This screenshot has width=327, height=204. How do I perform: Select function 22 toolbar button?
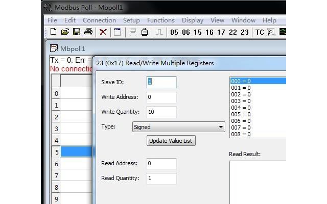[x=233, y=32]
